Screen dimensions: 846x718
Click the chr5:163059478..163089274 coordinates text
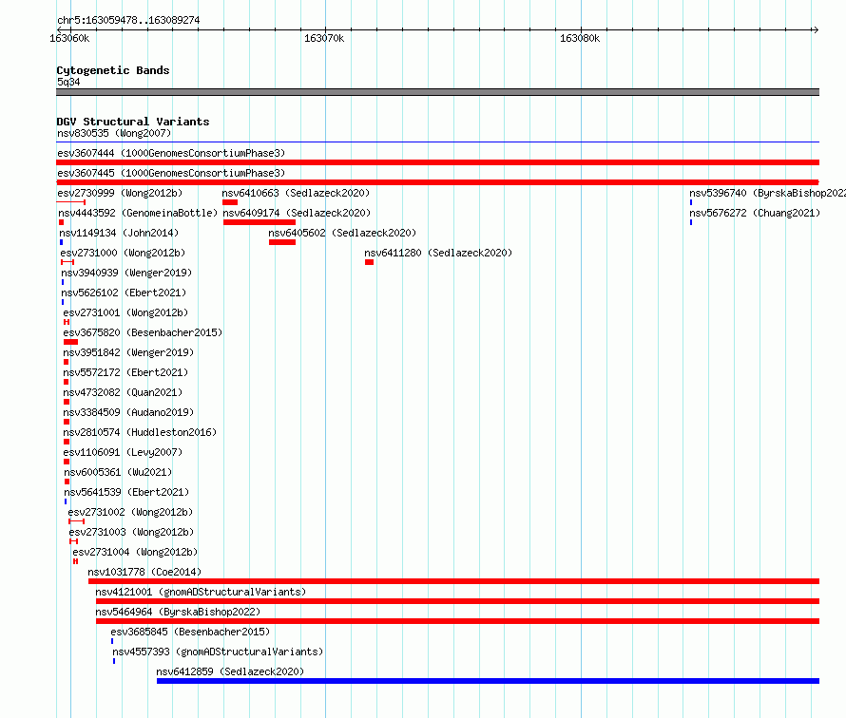(x=128, y=20)
